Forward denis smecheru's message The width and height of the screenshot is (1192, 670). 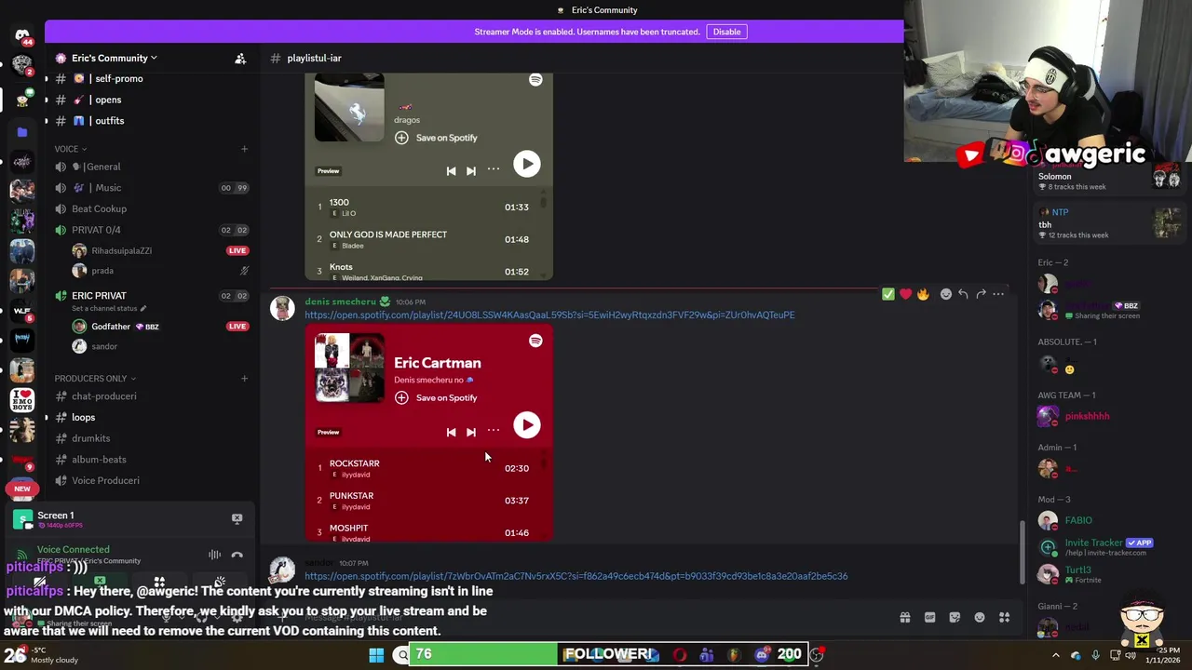tap(981, 294)
